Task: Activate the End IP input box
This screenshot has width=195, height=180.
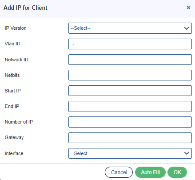Action: coord(130,106)
